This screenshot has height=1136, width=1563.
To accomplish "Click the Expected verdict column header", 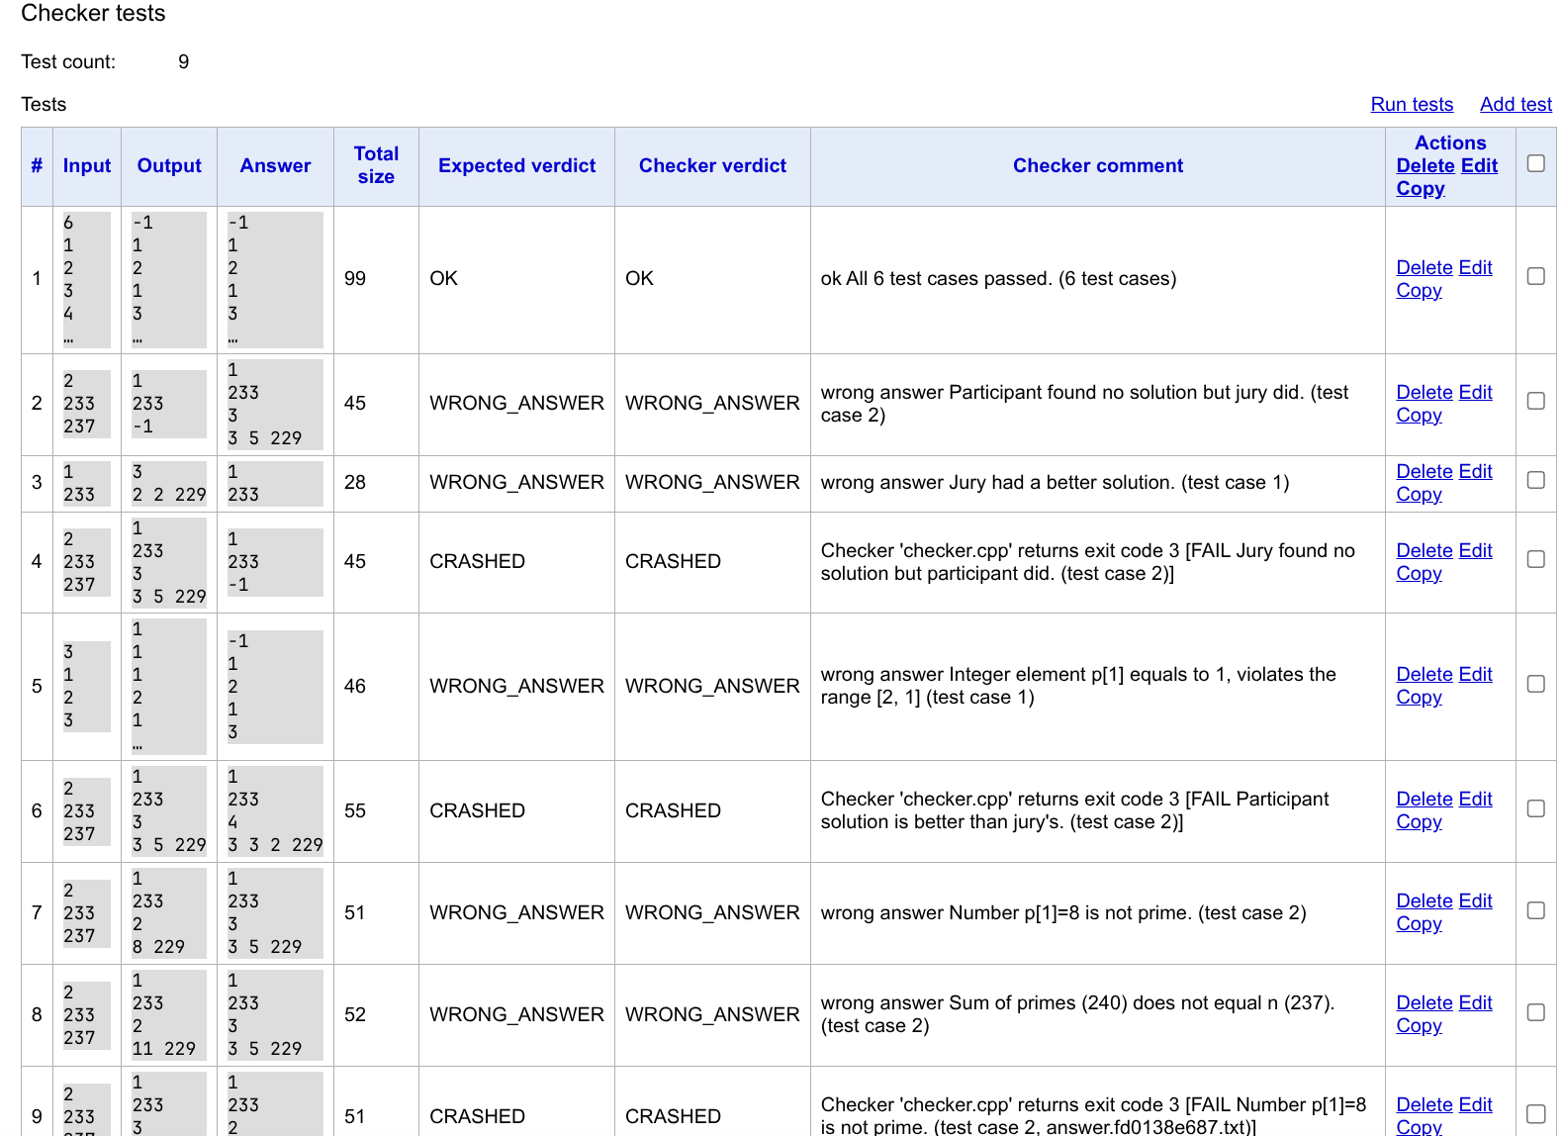I will (x=516, y=166).
